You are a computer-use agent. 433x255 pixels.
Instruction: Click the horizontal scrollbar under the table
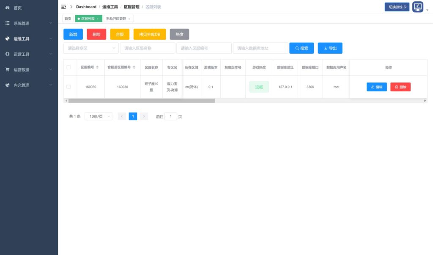click(142, 101)
